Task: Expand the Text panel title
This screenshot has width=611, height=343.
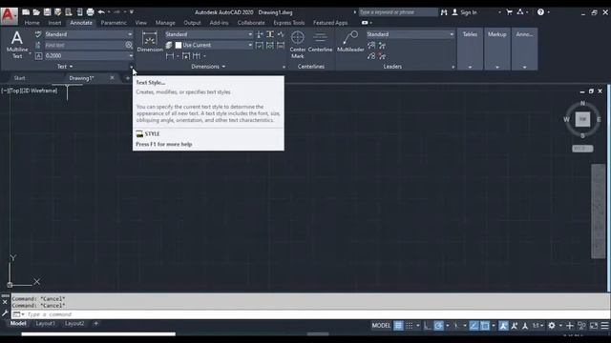Action: click(x=65, y=67)
